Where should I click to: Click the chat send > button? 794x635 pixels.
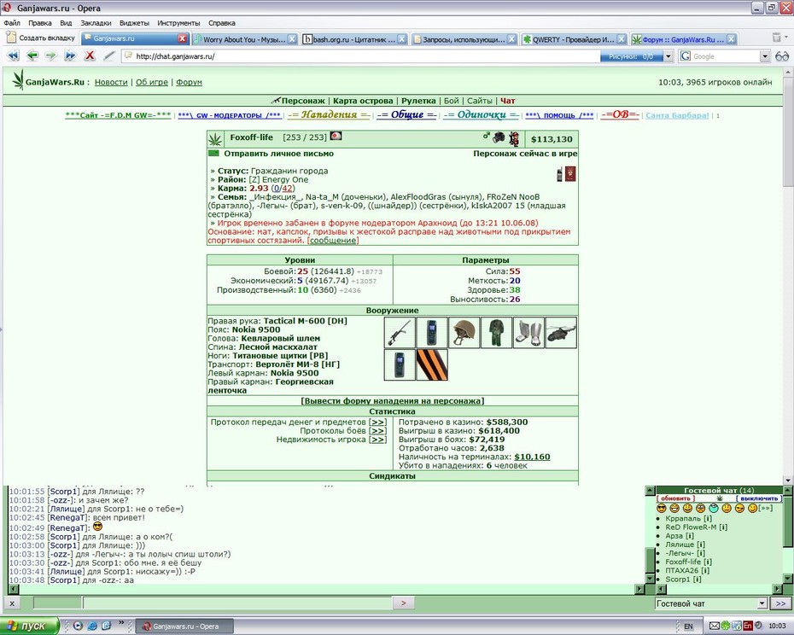pos(403,603)
